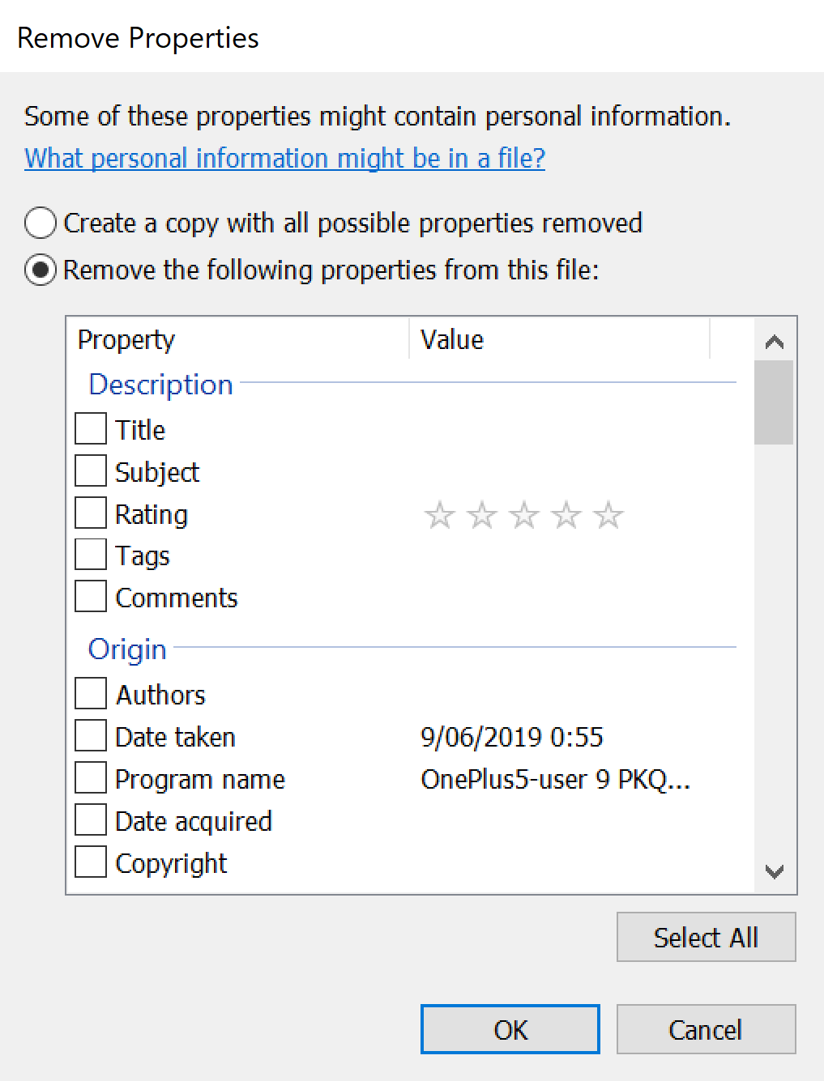
Task: Select 'Remove the following properties' radio button
Action: (x=41, y=270)
